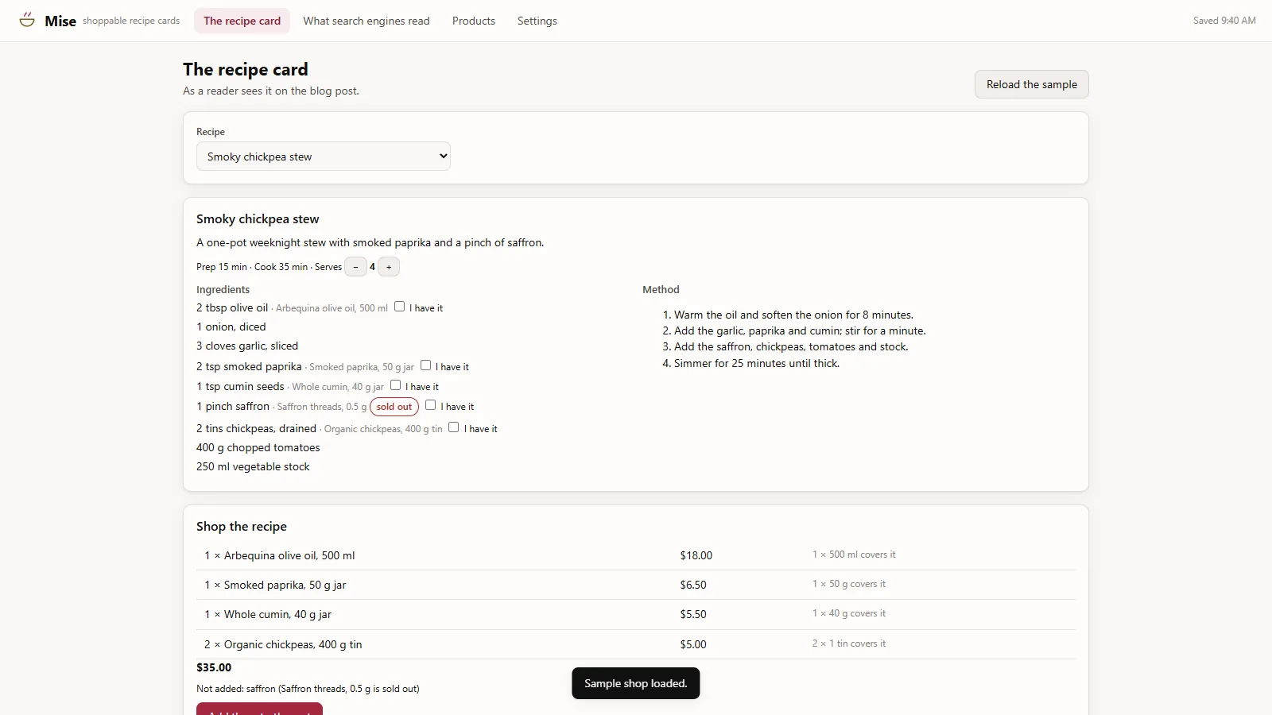The width and height of the screenshot is (1272, 715).
Task: Click the Simmer for 25 minutes step
Action: (757, 363)
